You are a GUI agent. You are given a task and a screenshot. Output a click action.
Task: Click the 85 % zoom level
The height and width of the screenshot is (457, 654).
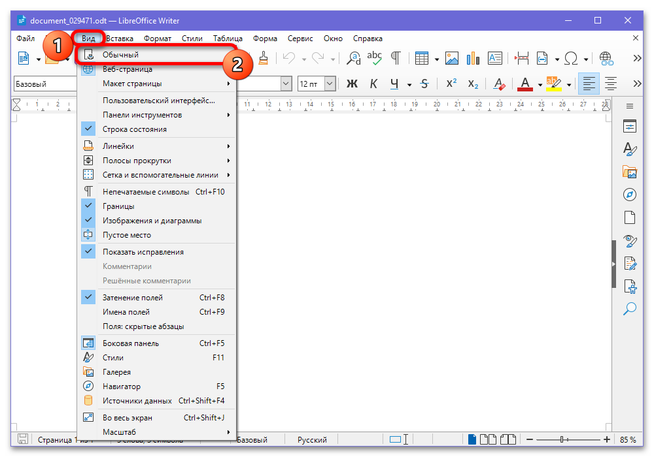[628, 440]
